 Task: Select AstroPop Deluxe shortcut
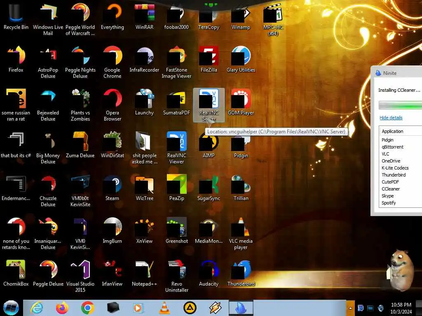tap(48, 62)
